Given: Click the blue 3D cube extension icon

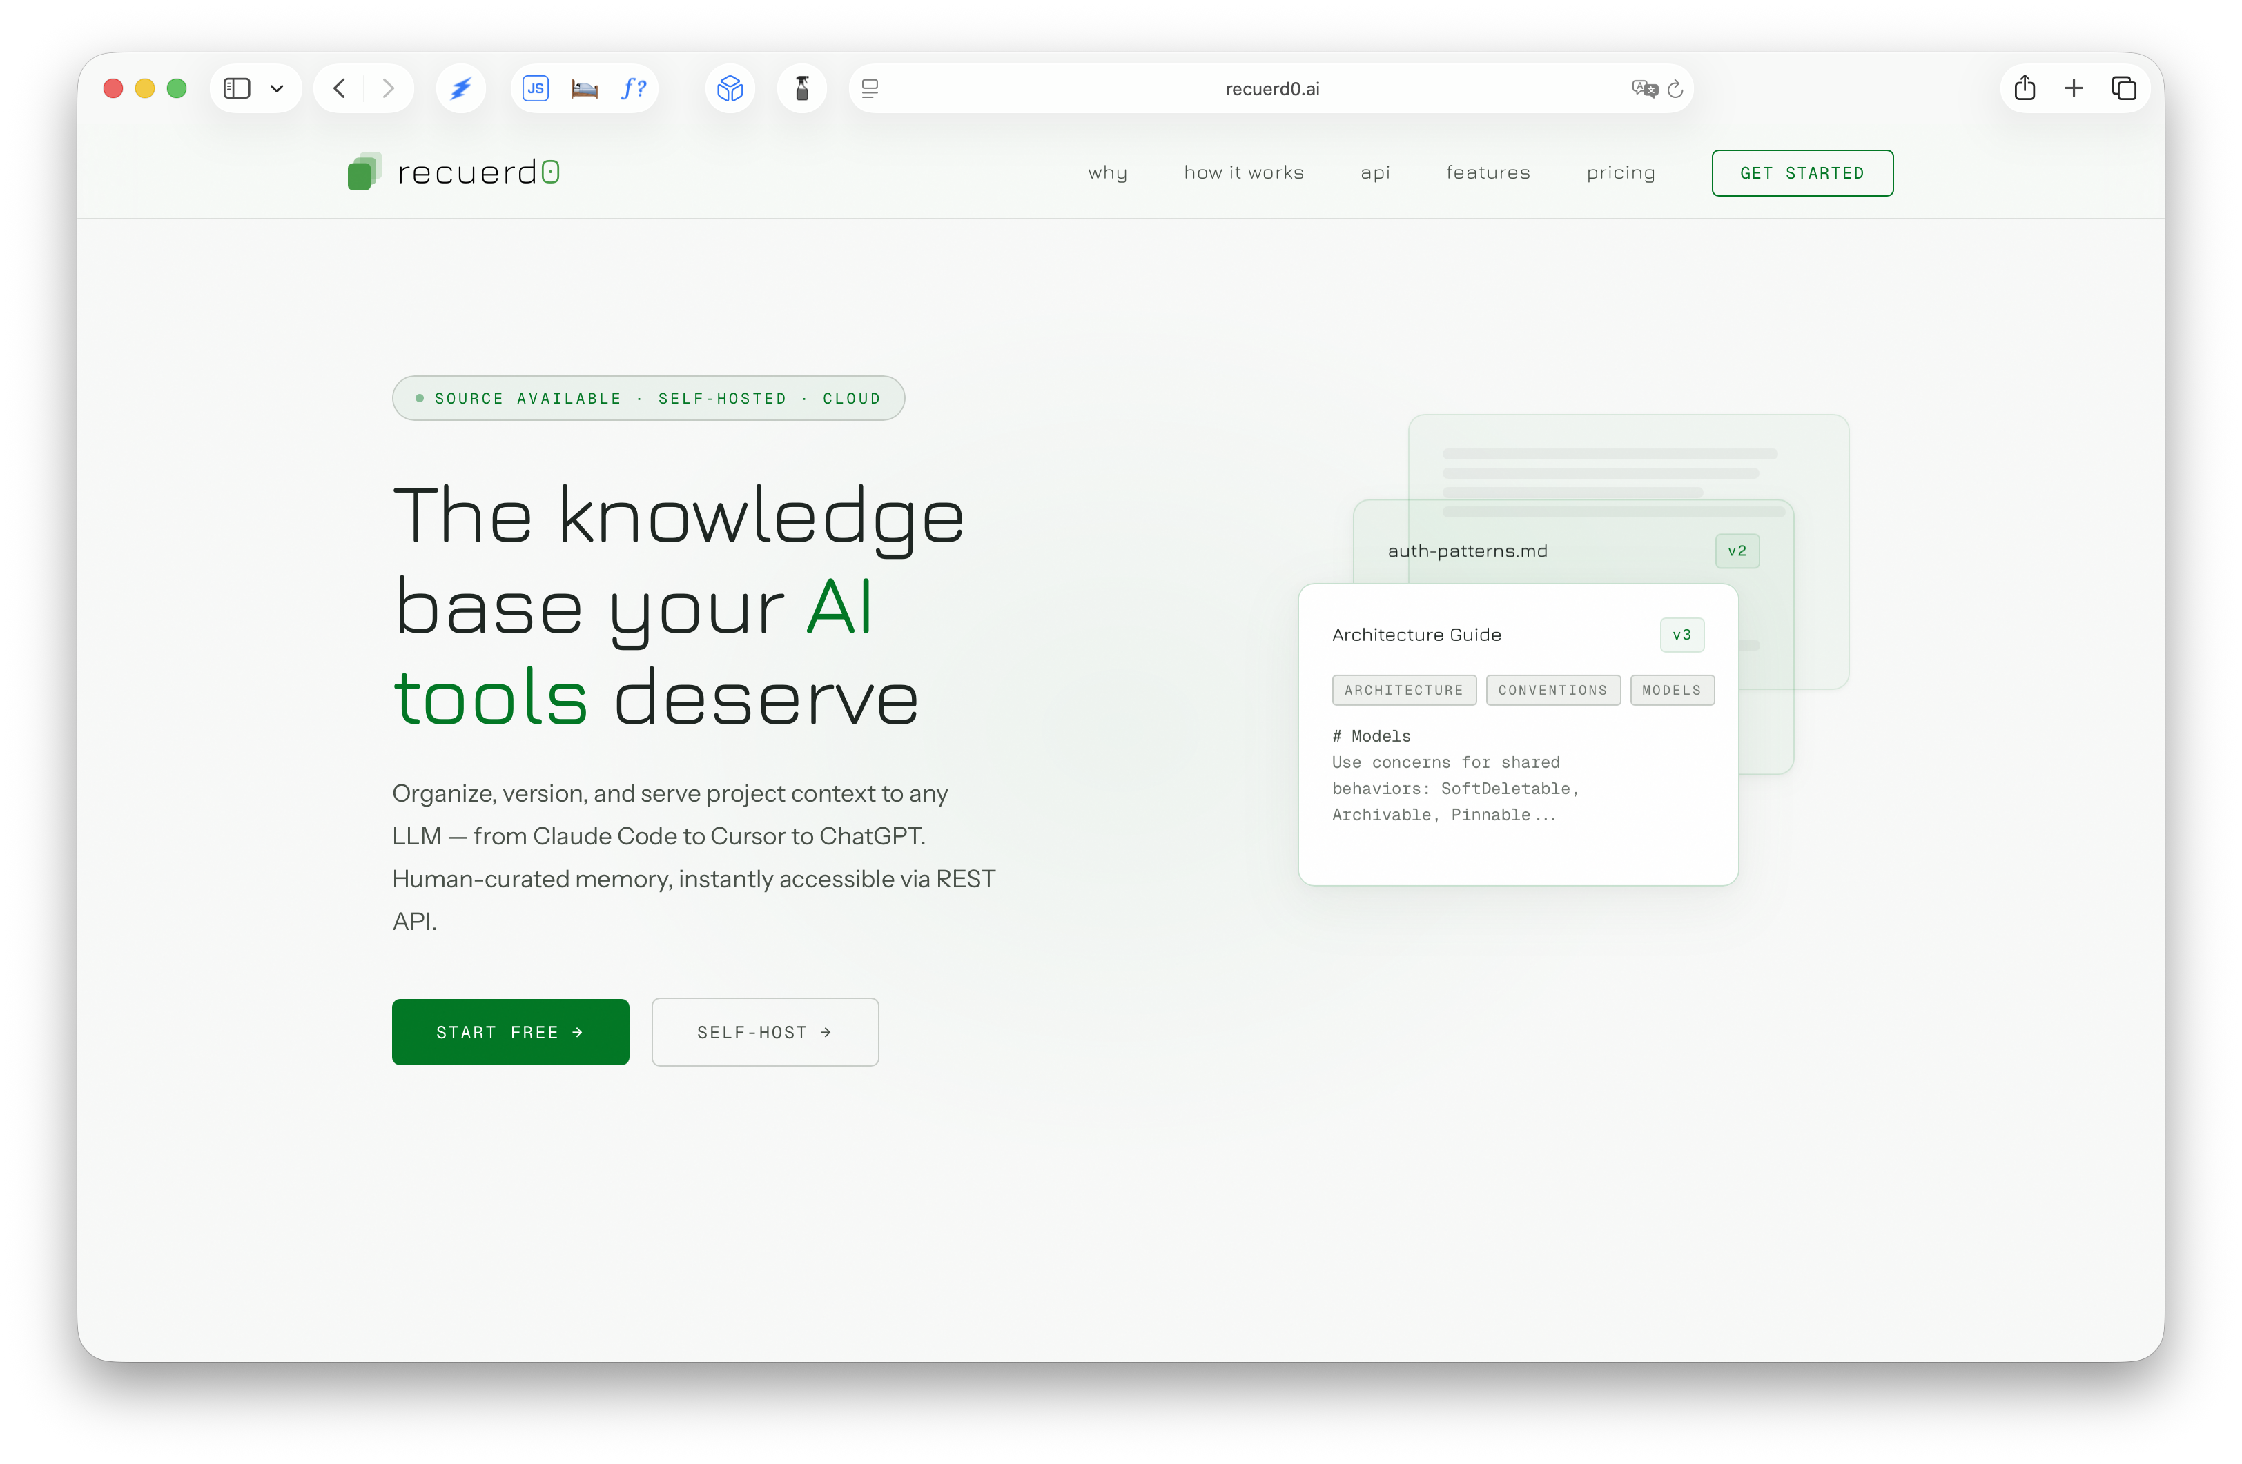Looking at the screenshot, I should 730,88.
